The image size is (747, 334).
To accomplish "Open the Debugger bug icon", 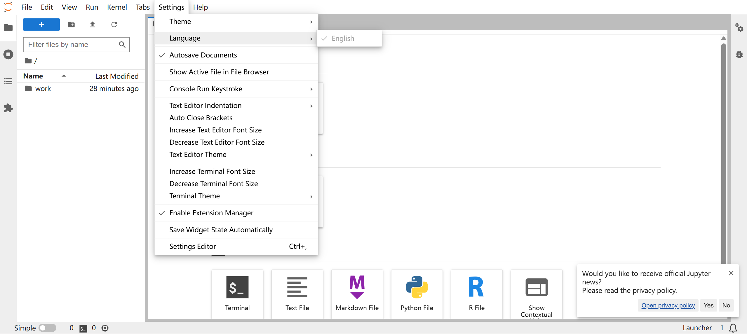I will coord(739,55).
